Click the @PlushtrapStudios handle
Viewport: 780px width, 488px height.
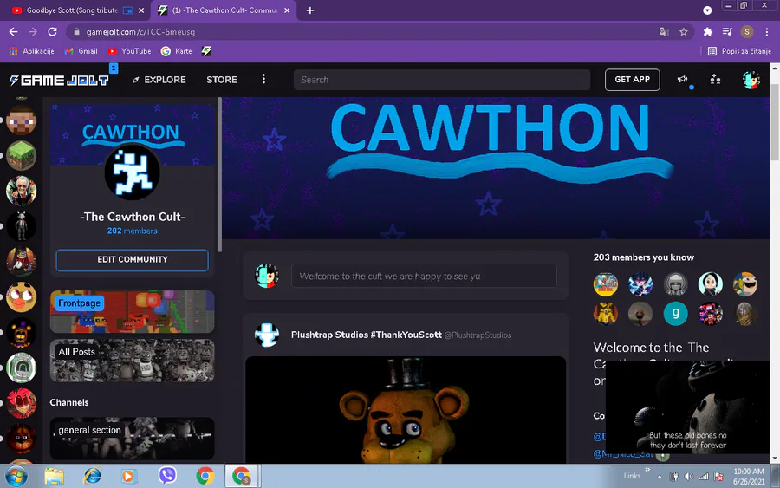tap(478, 335)
